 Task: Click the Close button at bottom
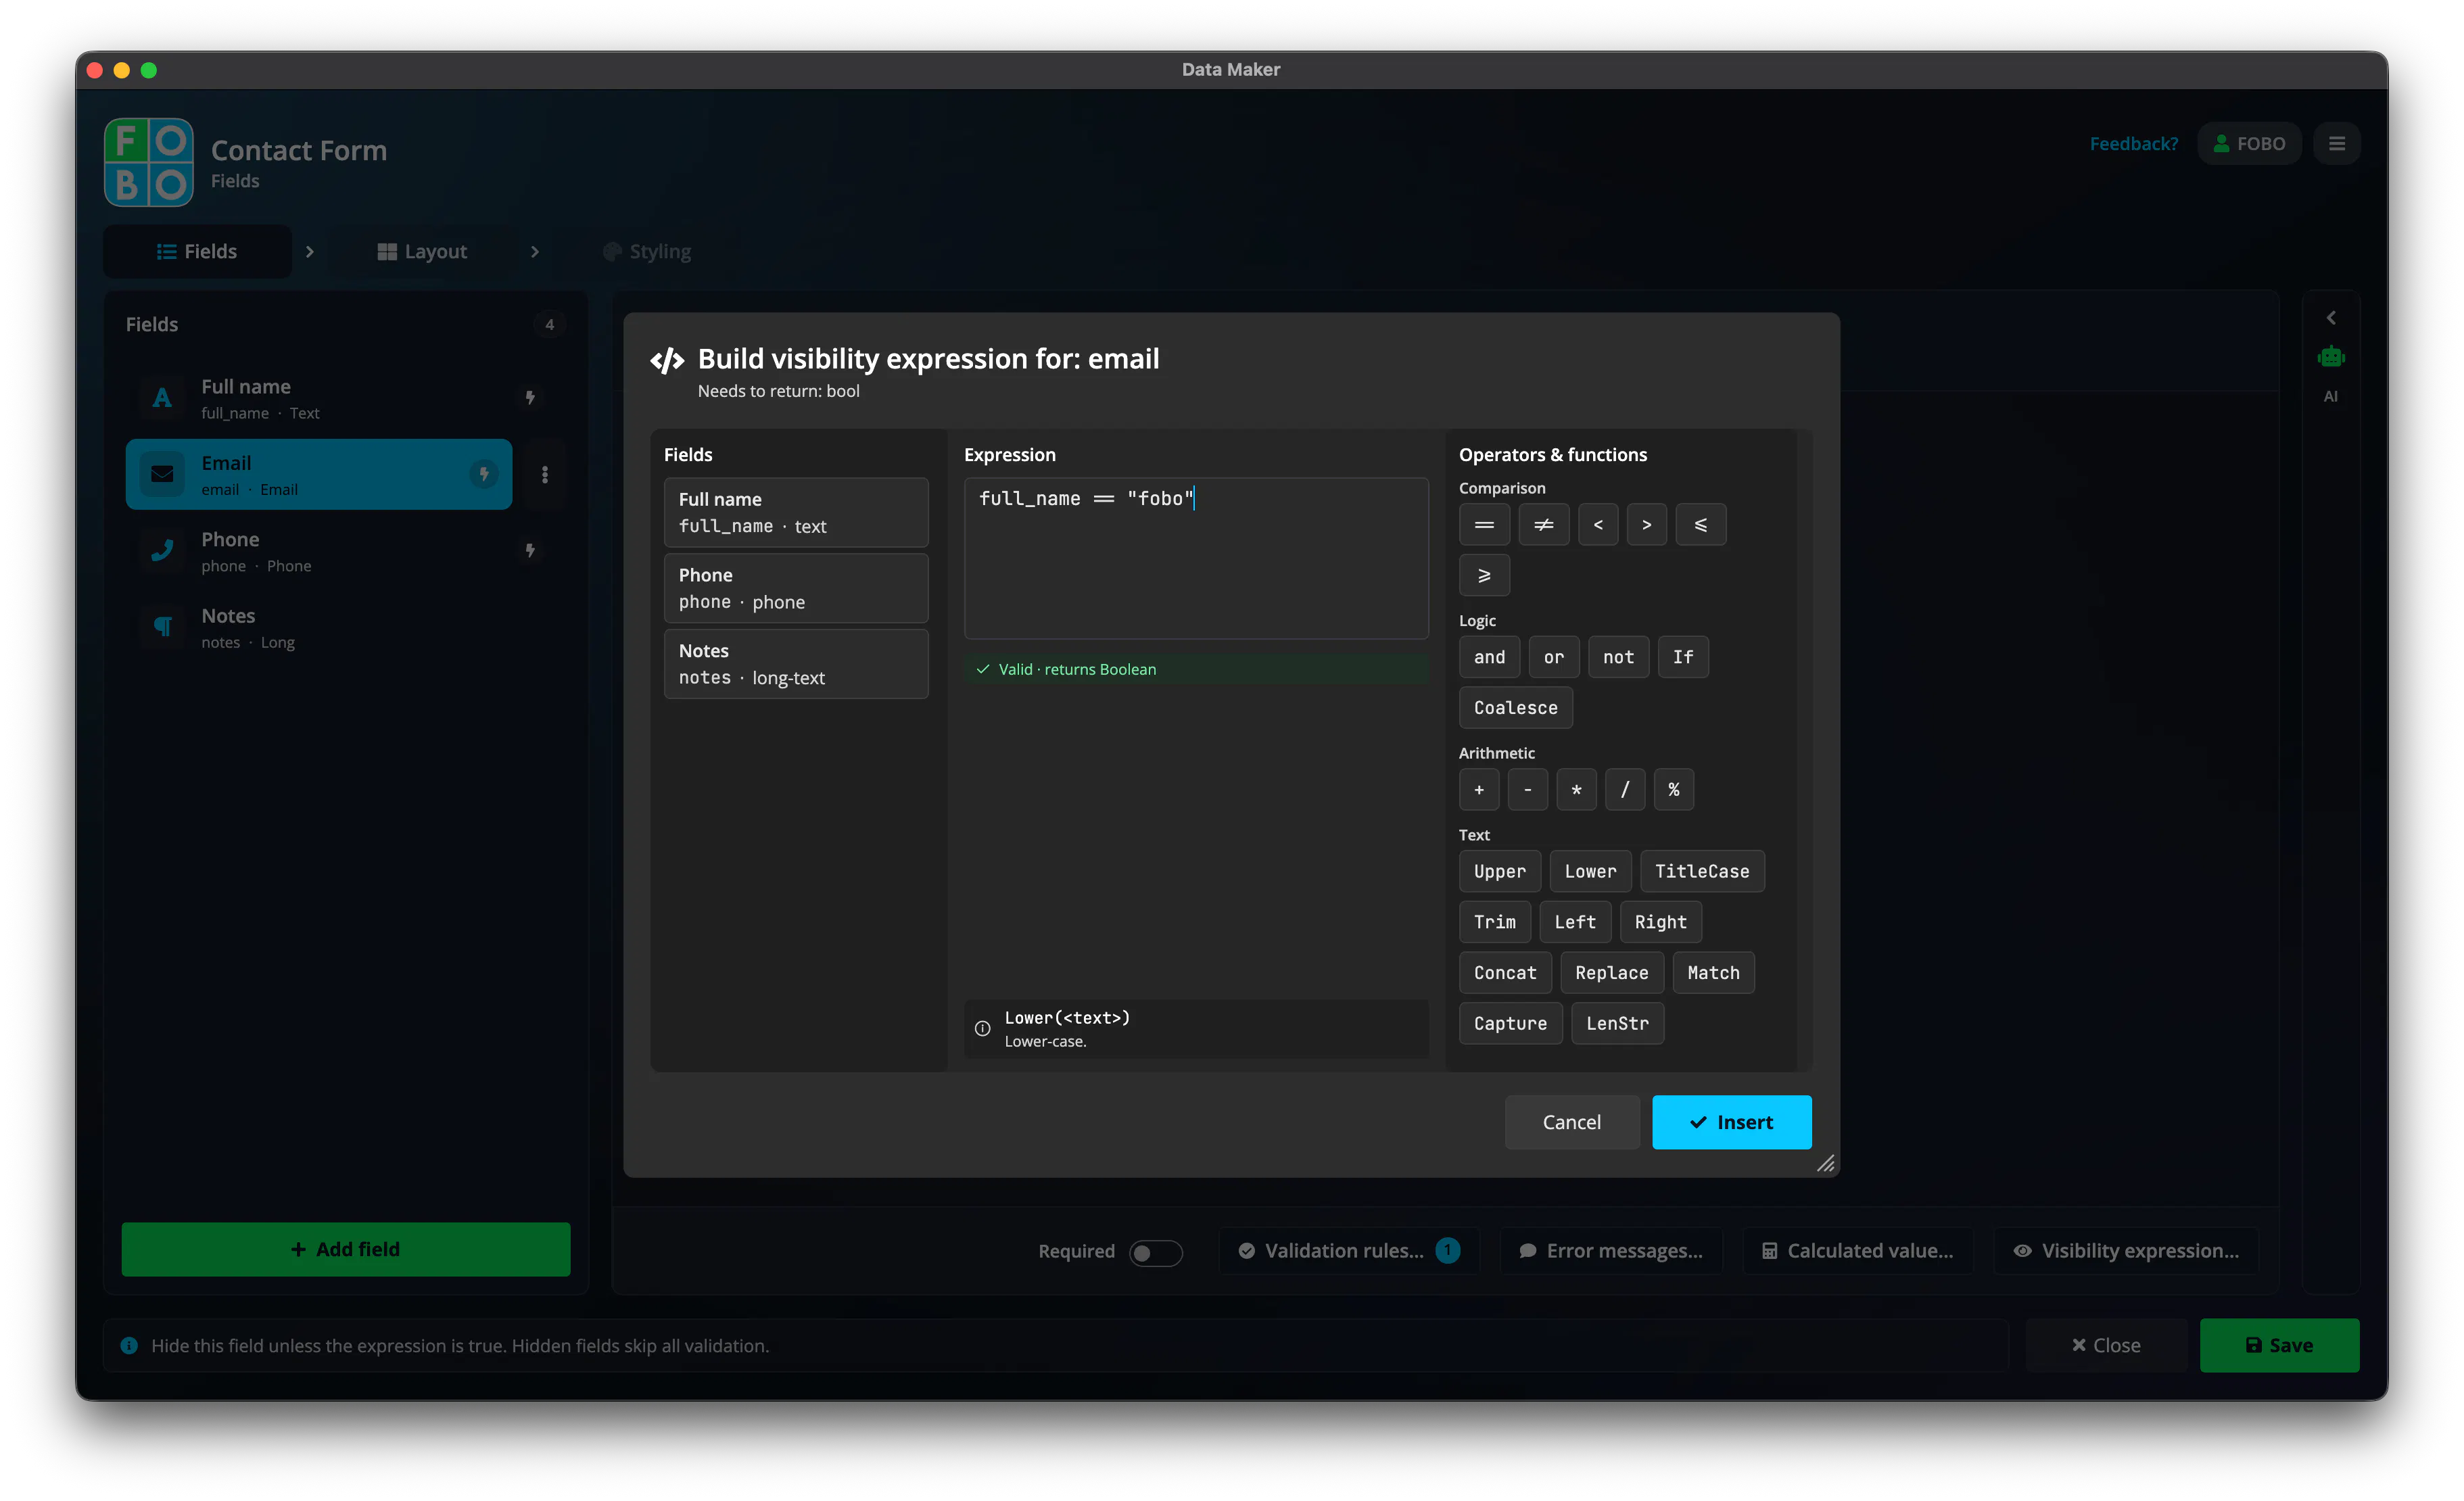click(x=2107, y=1345)
